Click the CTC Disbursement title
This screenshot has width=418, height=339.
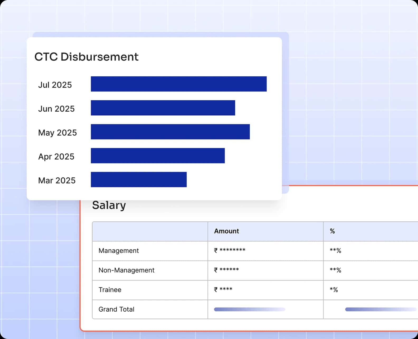coord(86,57)
